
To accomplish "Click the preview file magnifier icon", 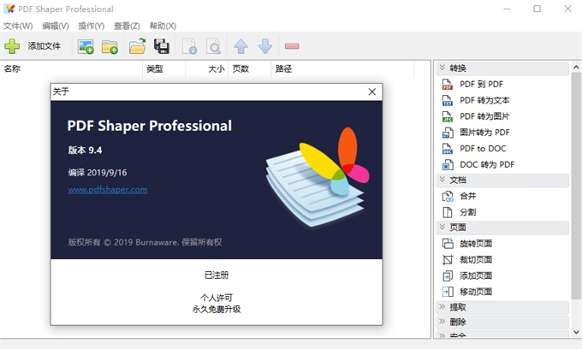I will click(213, 46).
